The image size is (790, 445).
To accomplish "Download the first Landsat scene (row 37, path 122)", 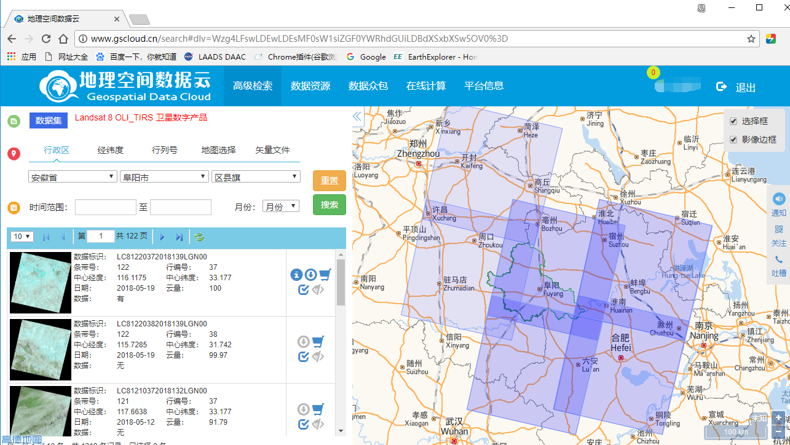I will click(x=310, y=275).
